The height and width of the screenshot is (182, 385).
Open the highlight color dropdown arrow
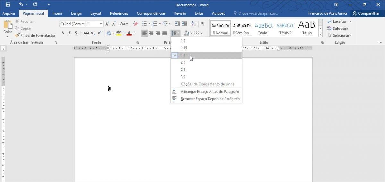124,33
